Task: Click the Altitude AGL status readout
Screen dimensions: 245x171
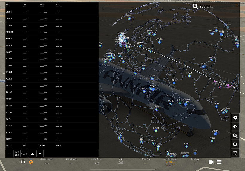Action: pos(71,161)
